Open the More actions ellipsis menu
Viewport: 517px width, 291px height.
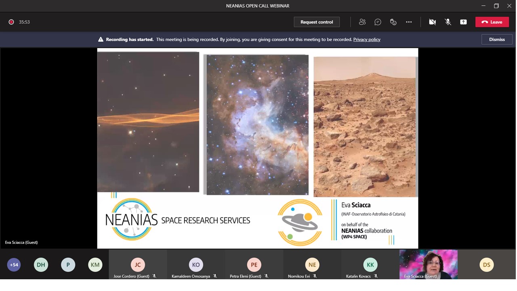(x=409, y=22)
